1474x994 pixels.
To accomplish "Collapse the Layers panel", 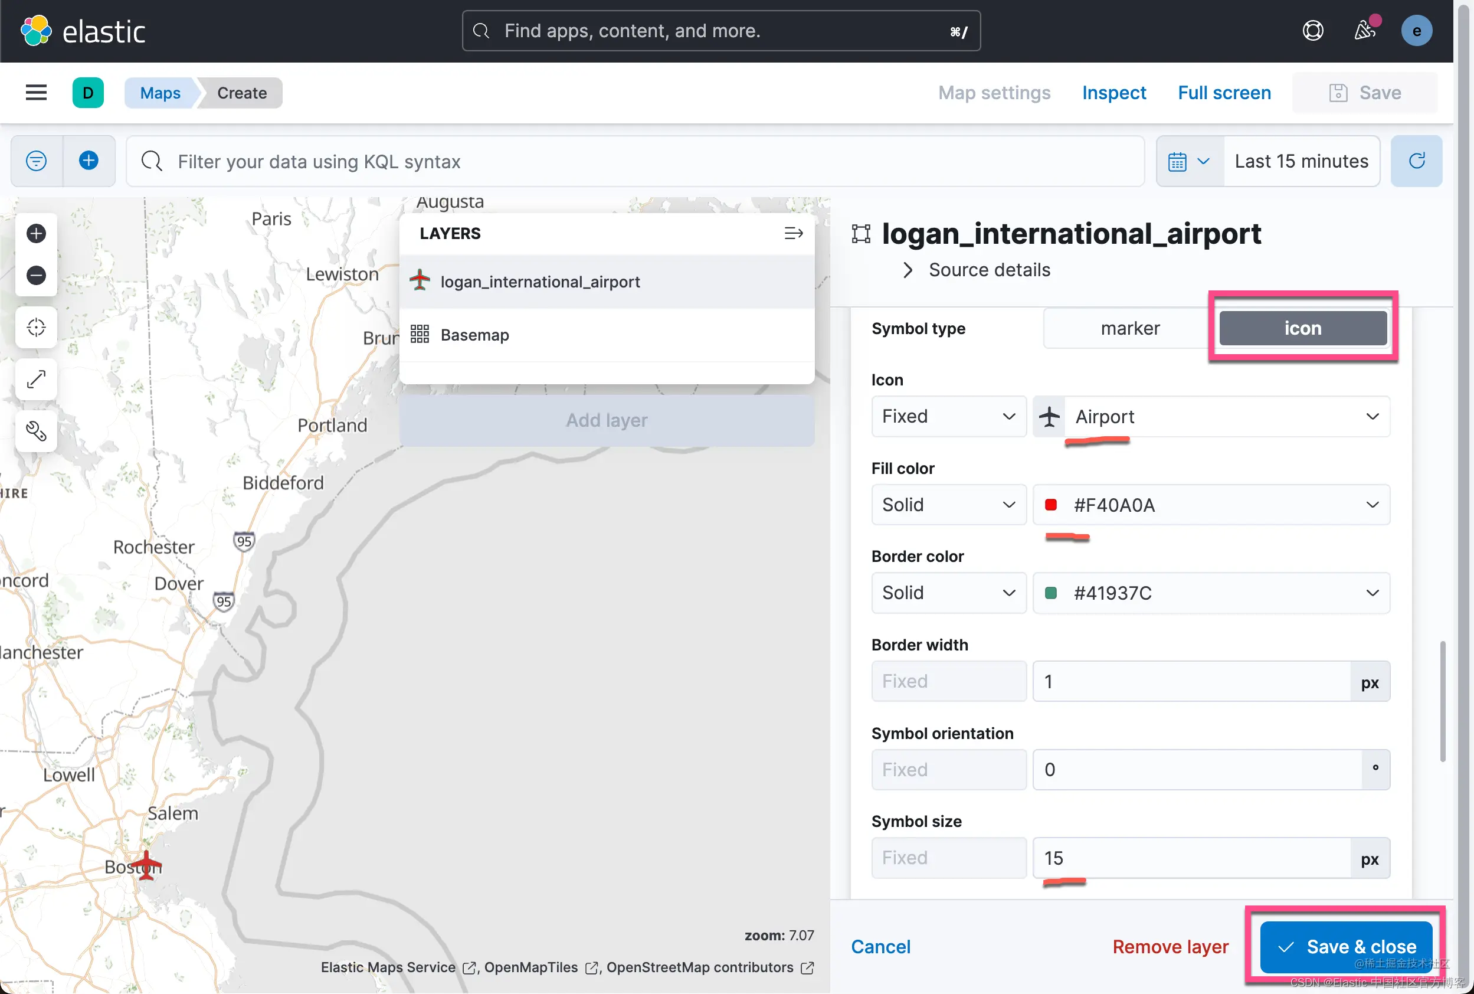I will [793, 233].
